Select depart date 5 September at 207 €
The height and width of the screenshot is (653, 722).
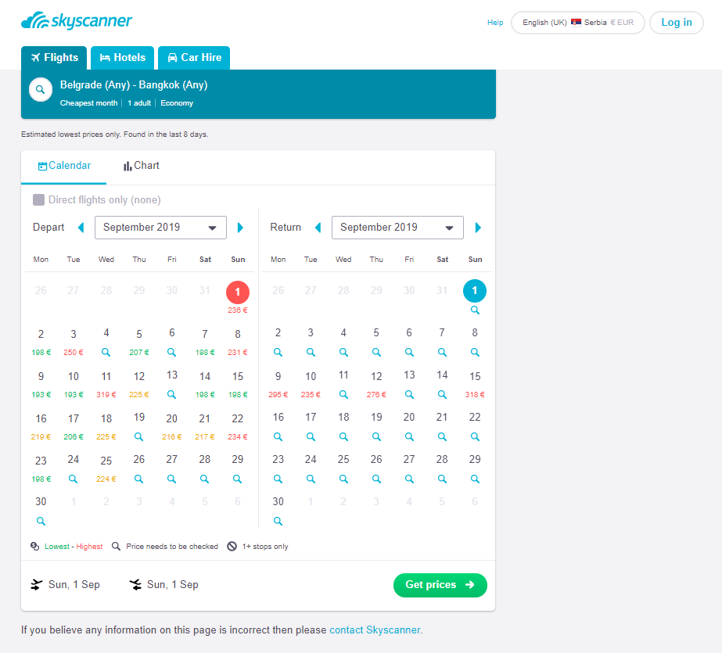click(x=138, y=343)
